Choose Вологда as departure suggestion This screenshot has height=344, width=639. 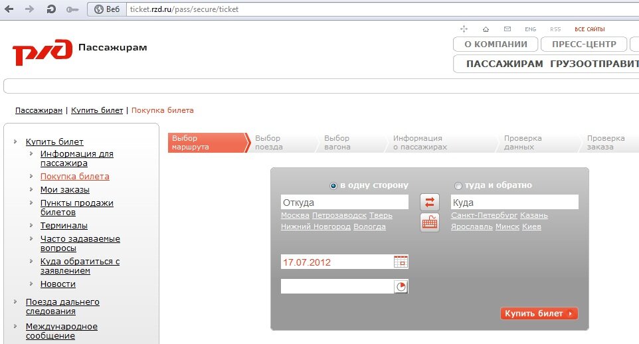point(369,226)
